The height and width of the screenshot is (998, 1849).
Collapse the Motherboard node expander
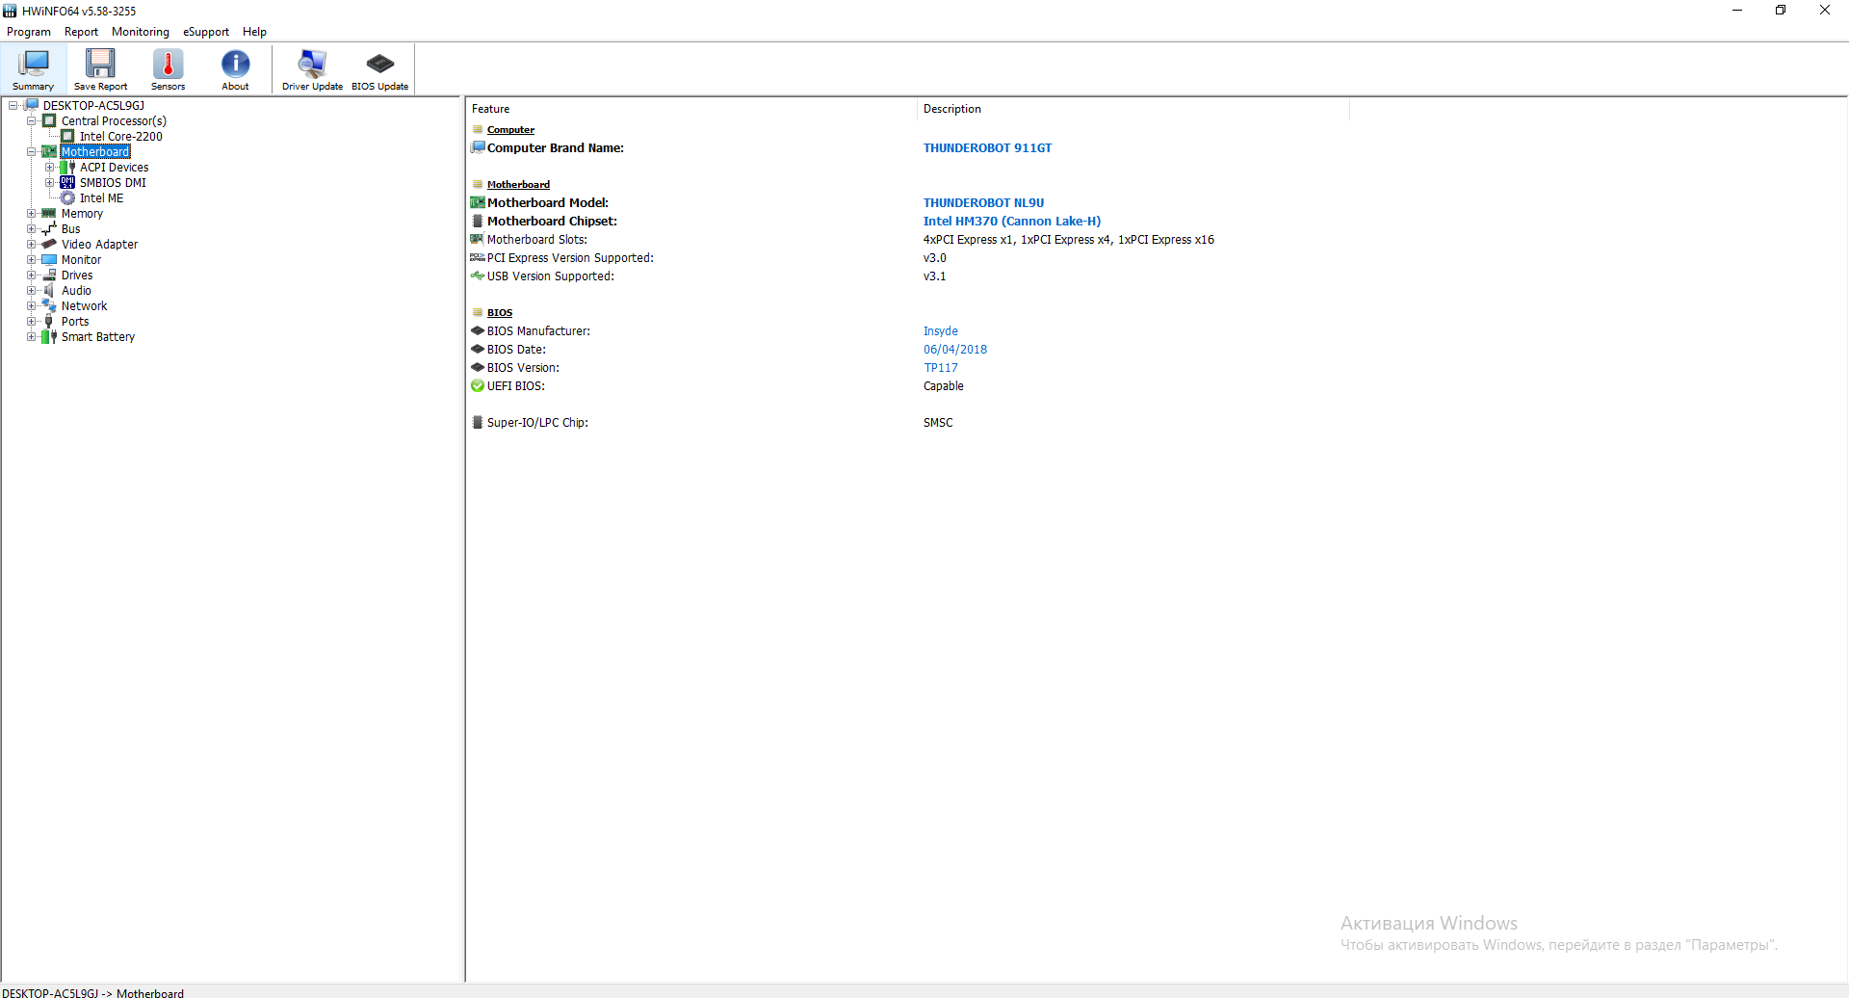tap(32, 152)
